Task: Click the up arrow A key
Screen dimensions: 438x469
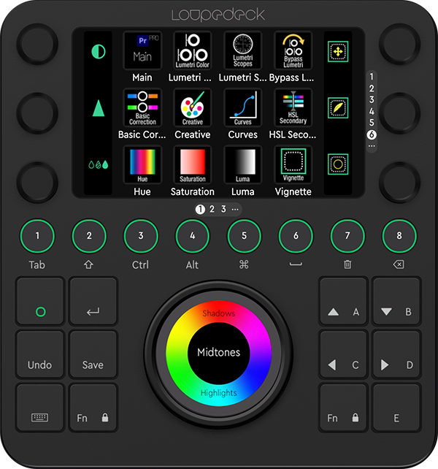Action: (343, 302)
